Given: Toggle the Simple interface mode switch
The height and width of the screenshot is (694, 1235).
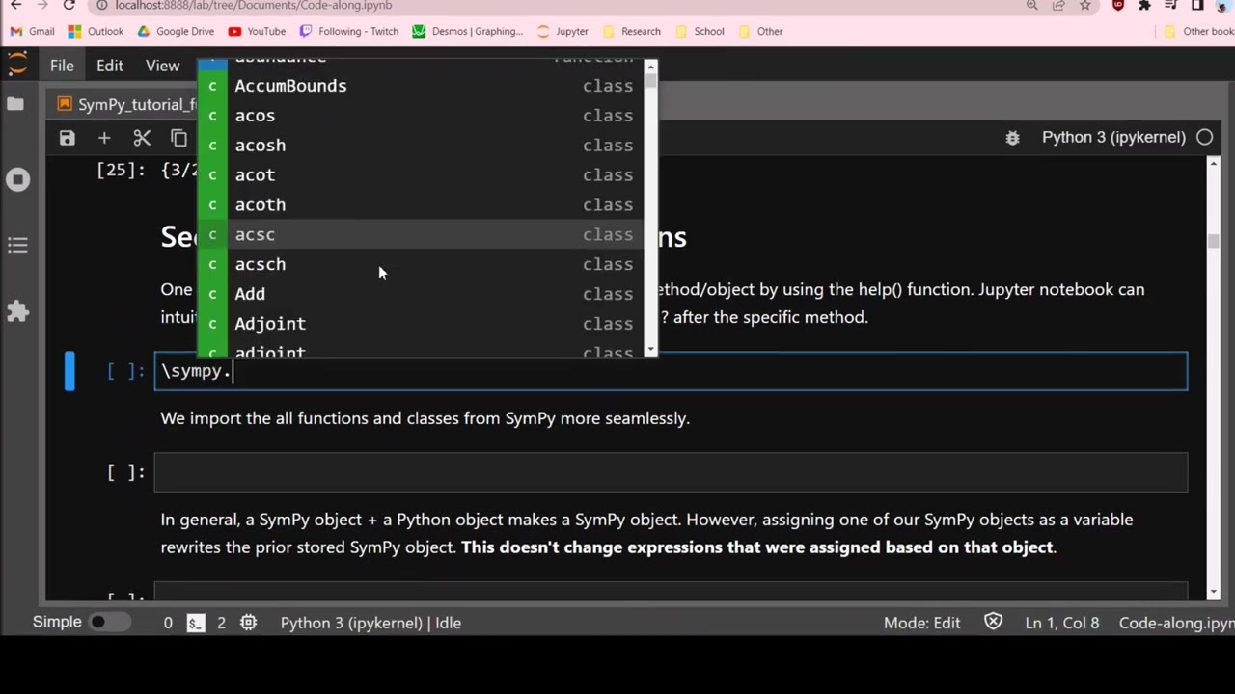Looking at the screenshot, I should (97, 623).
